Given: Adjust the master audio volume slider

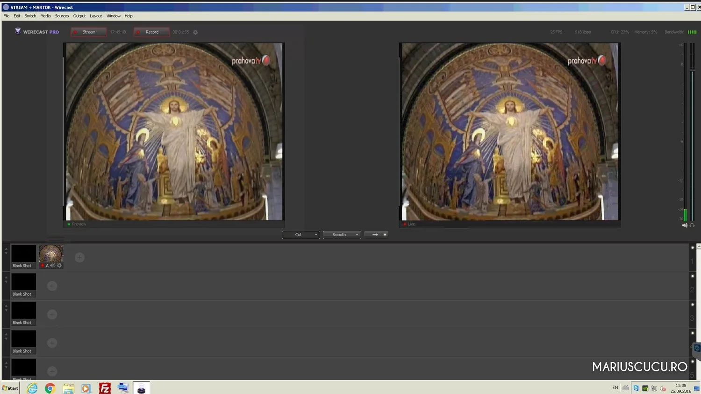Looking at the screenshot, I should (x=692, y=70).
